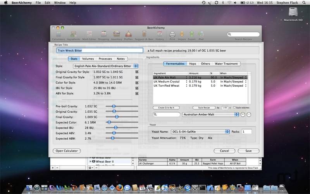310x194 pixels.
Task: Click the ingredient search field
Action: pos(167,114)
